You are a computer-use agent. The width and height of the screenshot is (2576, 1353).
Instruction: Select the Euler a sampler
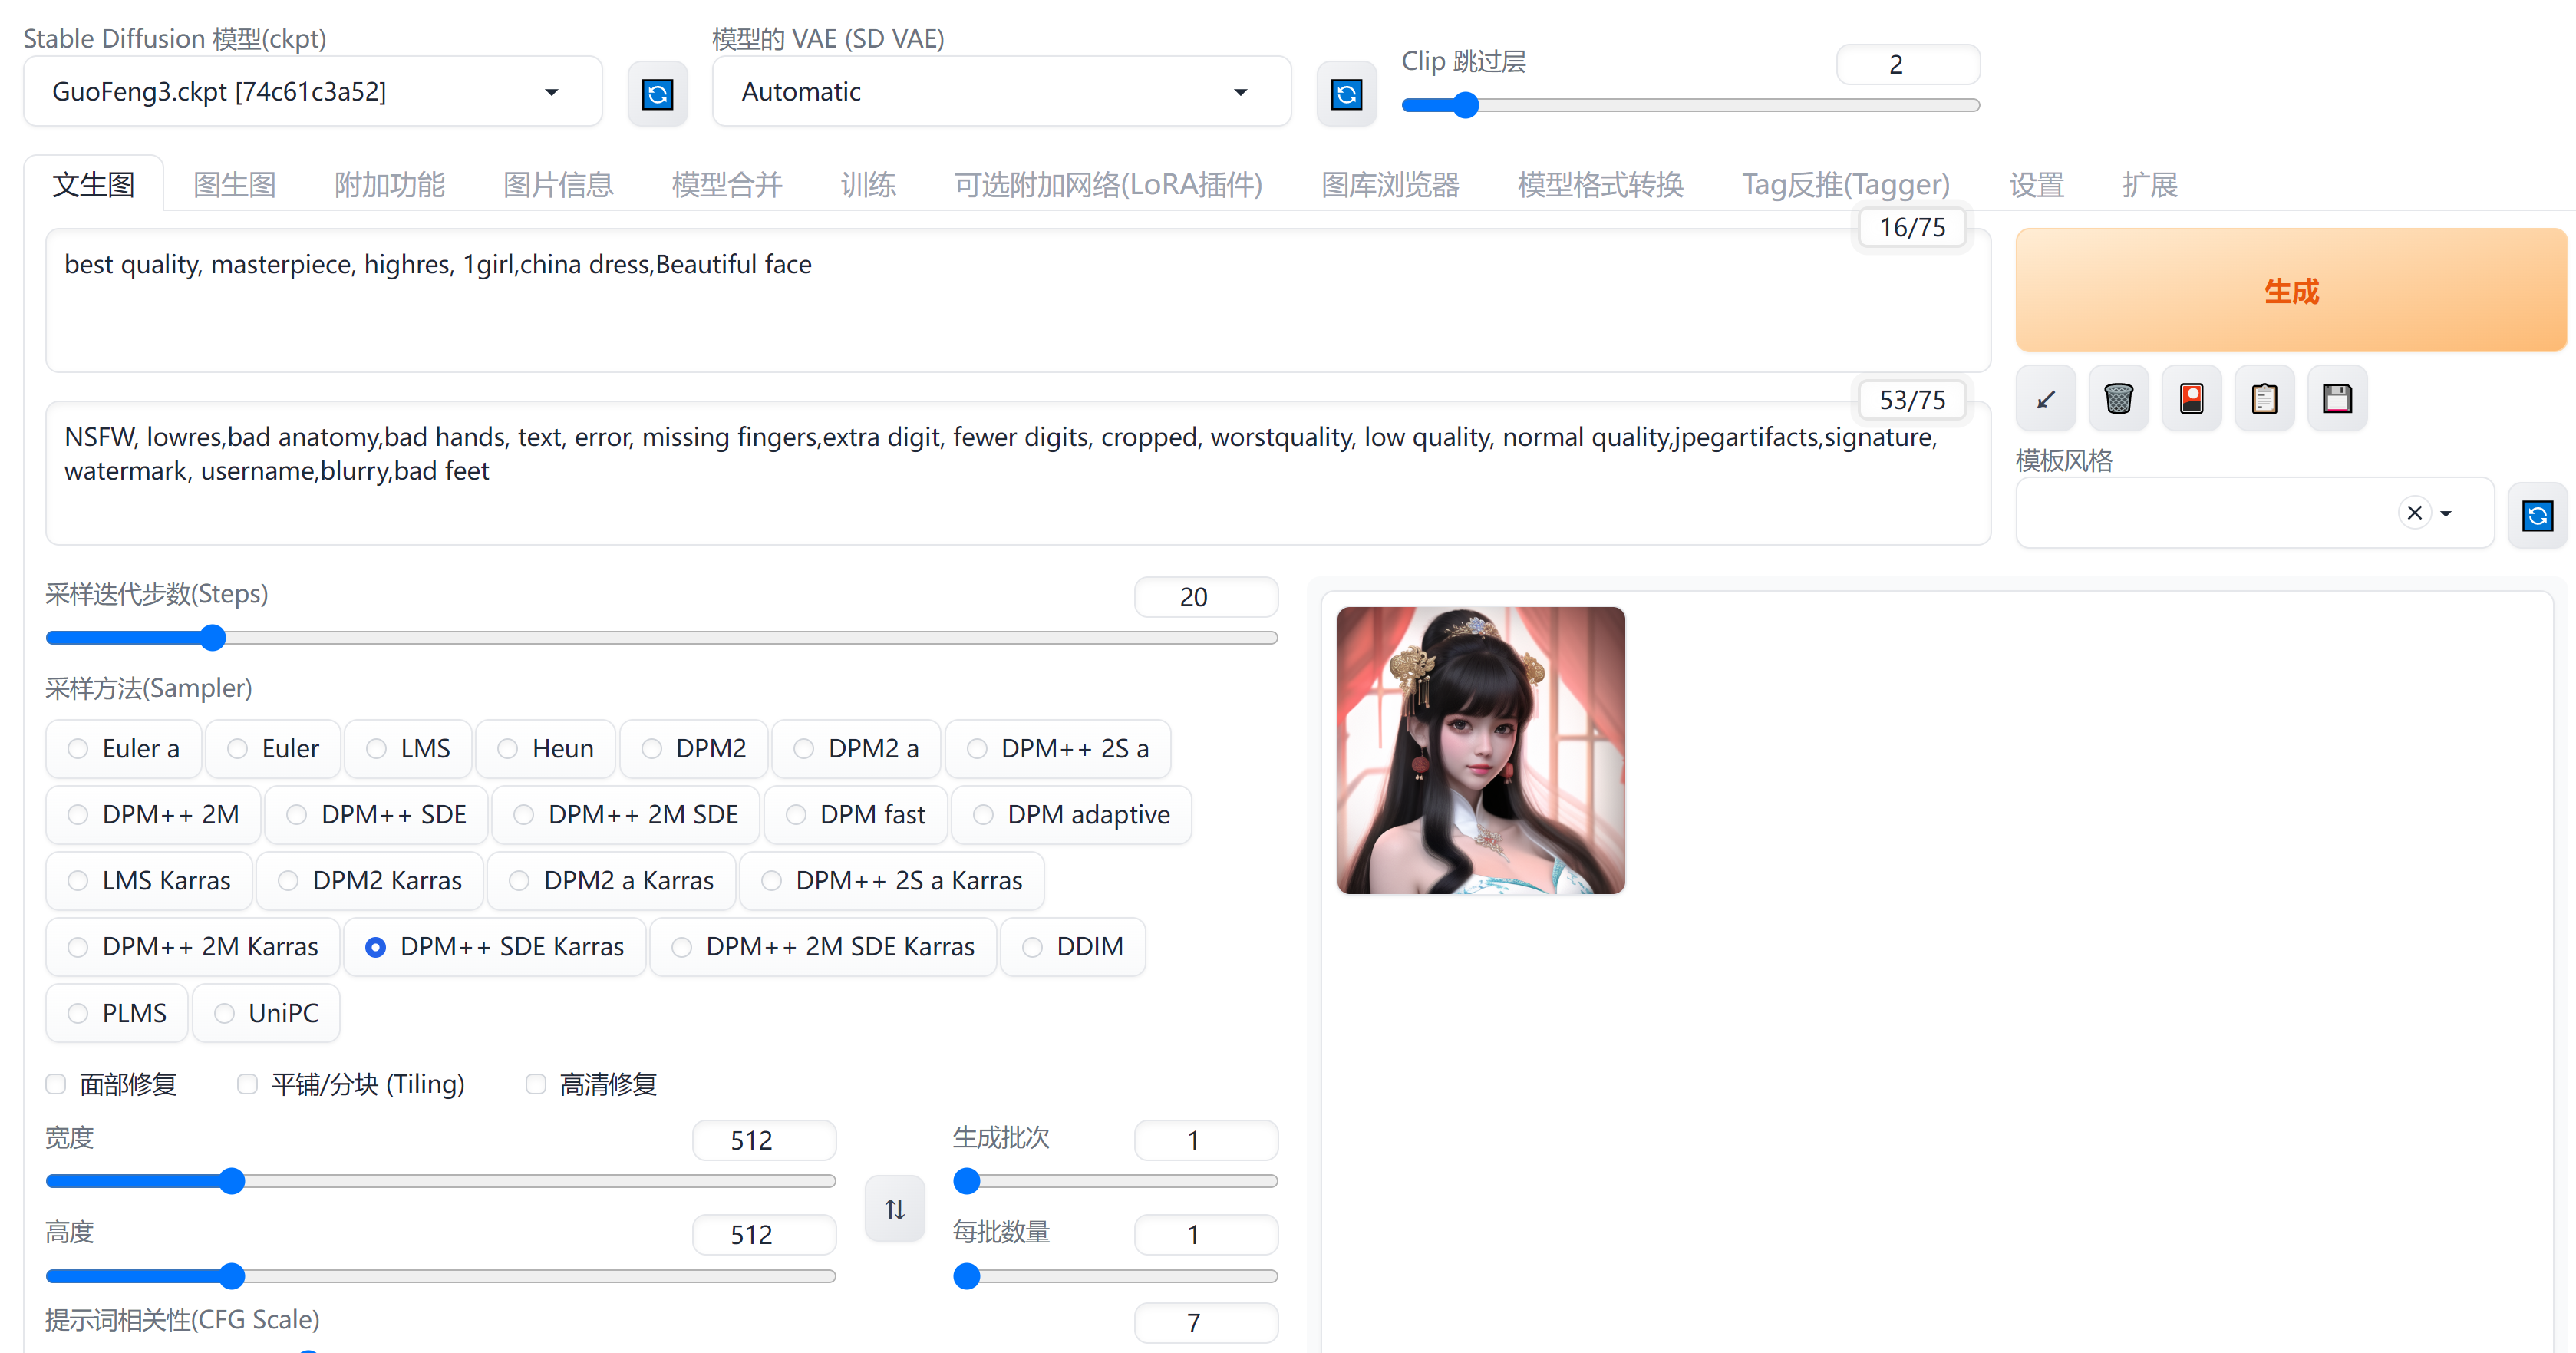click(78, 749)
